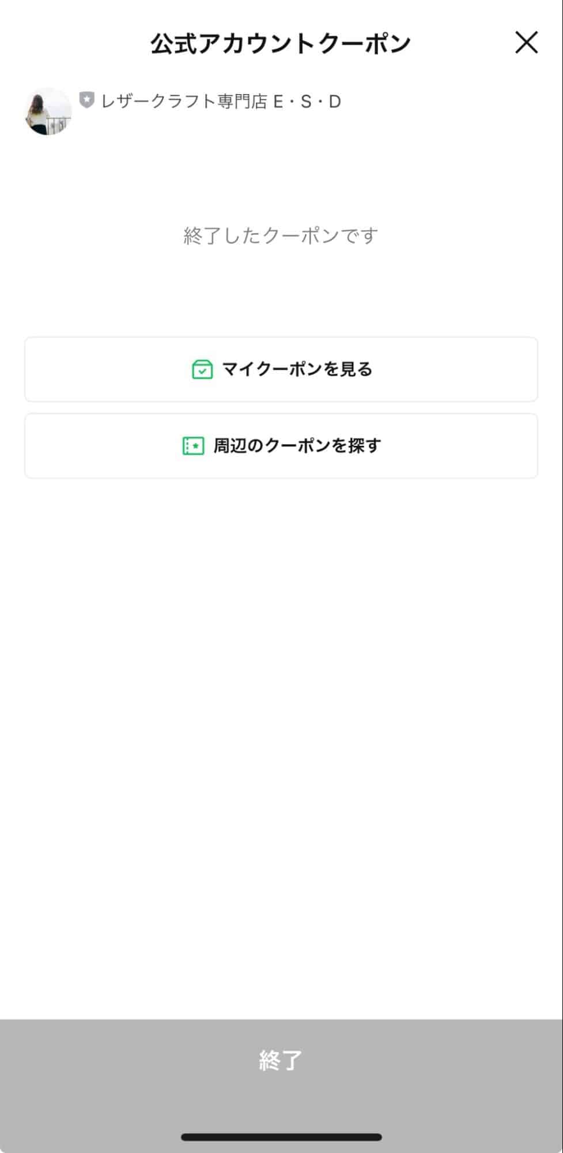Click the green nearby coupons ticket icon

193,446
